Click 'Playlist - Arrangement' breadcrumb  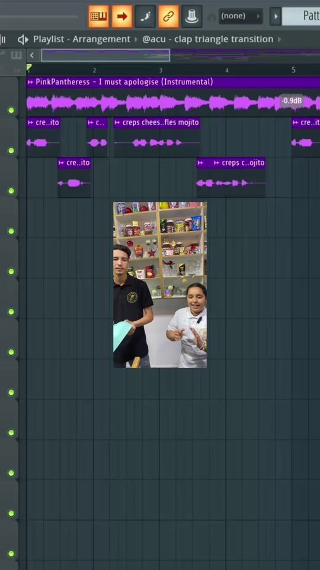click(x=82, y=39)
